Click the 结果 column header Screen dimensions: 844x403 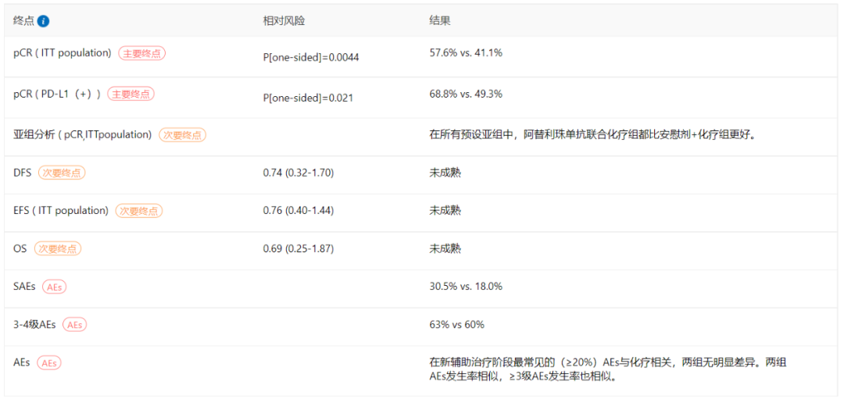click(440, 21)
